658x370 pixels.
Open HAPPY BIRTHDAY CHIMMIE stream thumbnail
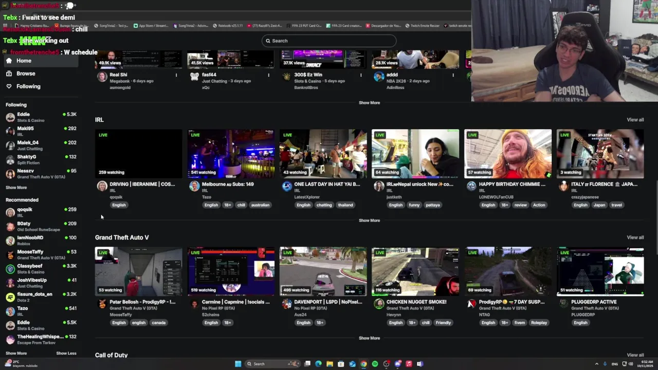(x=508, y=154)
